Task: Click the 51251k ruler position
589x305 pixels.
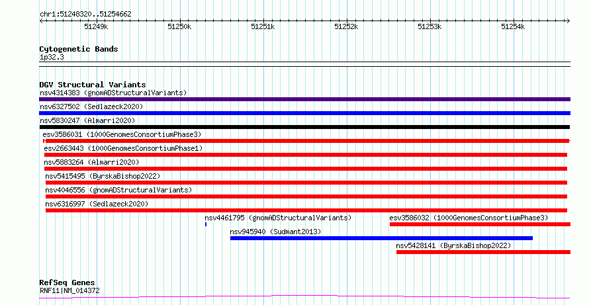Action: point(263,27)
